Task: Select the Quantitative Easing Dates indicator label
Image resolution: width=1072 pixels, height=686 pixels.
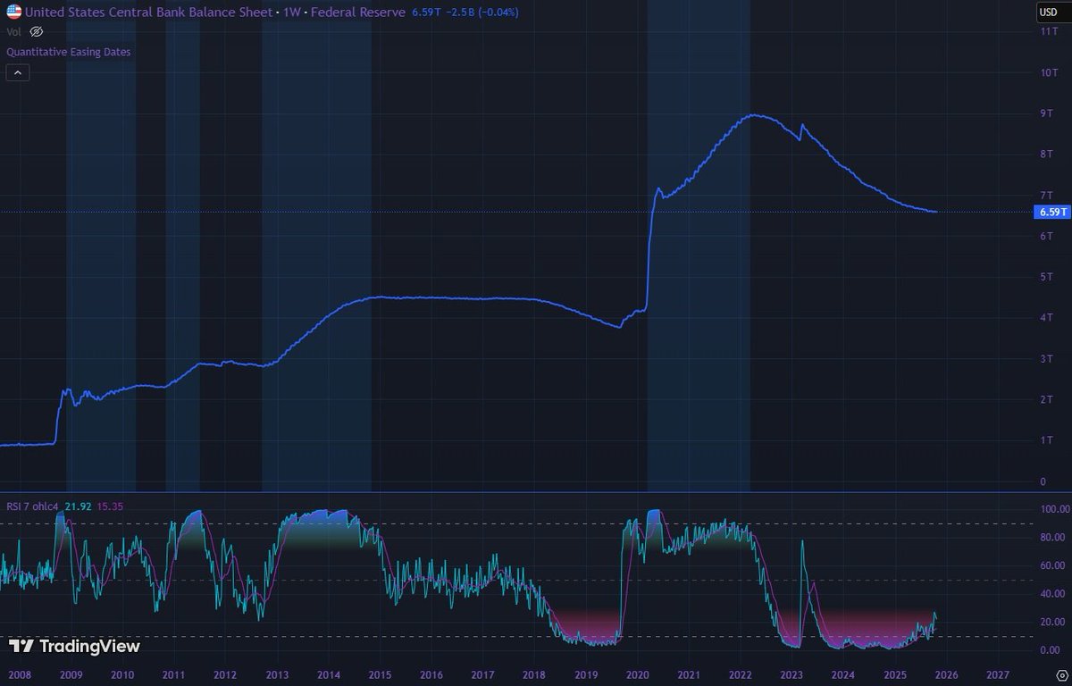Action: point(69,52)
